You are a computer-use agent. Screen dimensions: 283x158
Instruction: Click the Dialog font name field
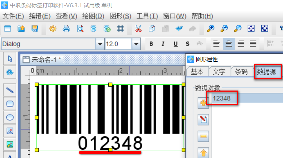click(48, 44)
